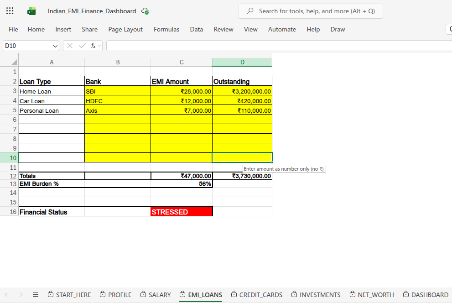452x303 pixels.
Task: Select the ₹28,000.00 EMI cell
Action: (182, 91)
